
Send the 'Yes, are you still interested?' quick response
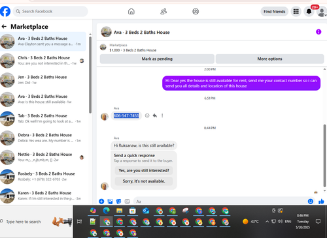(x=144, y=170)
